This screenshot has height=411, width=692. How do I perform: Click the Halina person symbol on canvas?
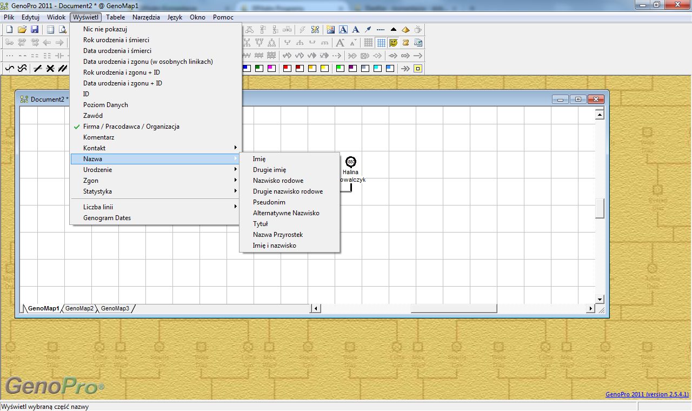click(x=351, y=162)
